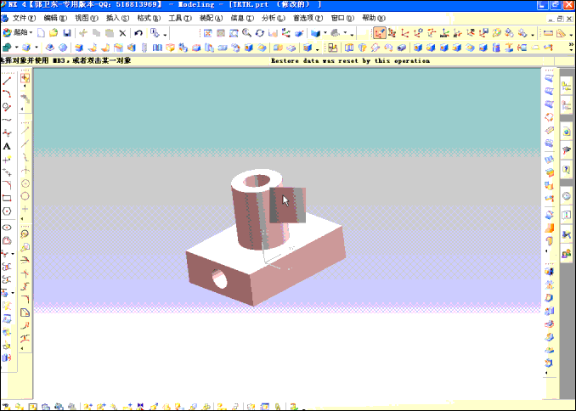Click the Line tool in curve toolbar
This screenshot has height=411, width=576.
pos(7,81)
